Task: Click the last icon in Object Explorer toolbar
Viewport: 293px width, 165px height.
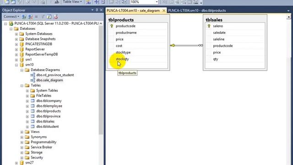Action: (x=55, y=16)
